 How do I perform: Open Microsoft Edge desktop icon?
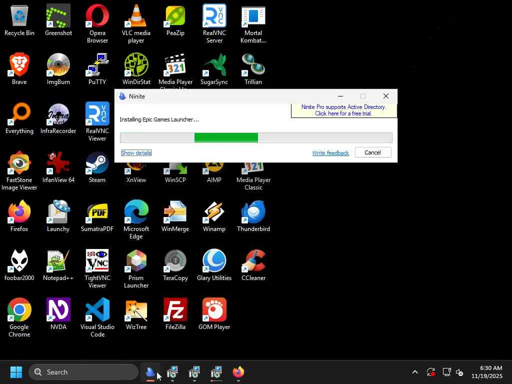(136, 219)
